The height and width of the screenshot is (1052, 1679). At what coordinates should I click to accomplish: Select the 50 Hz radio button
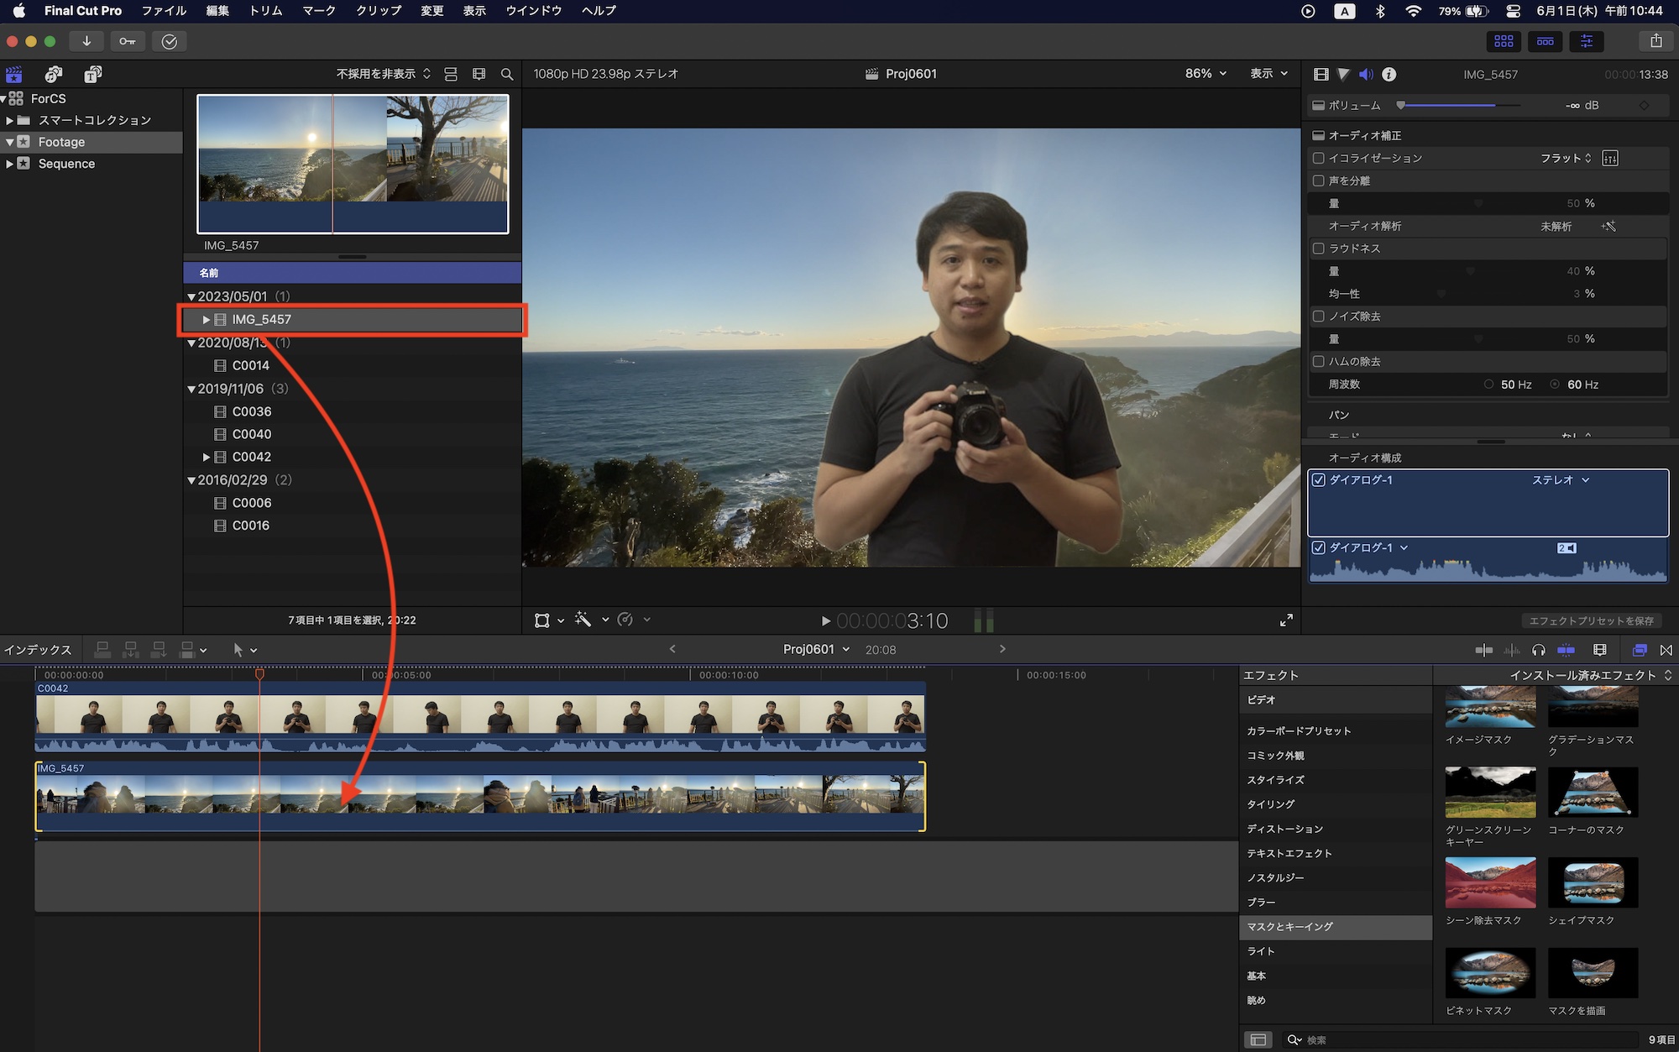(x=1489, y=385)
